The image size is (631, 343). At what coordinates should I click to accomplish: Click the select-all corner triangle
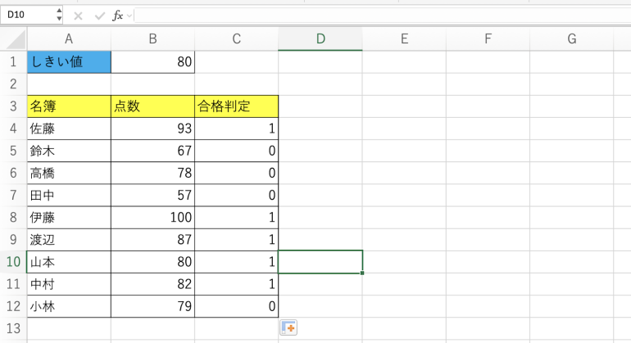point(14,39)
